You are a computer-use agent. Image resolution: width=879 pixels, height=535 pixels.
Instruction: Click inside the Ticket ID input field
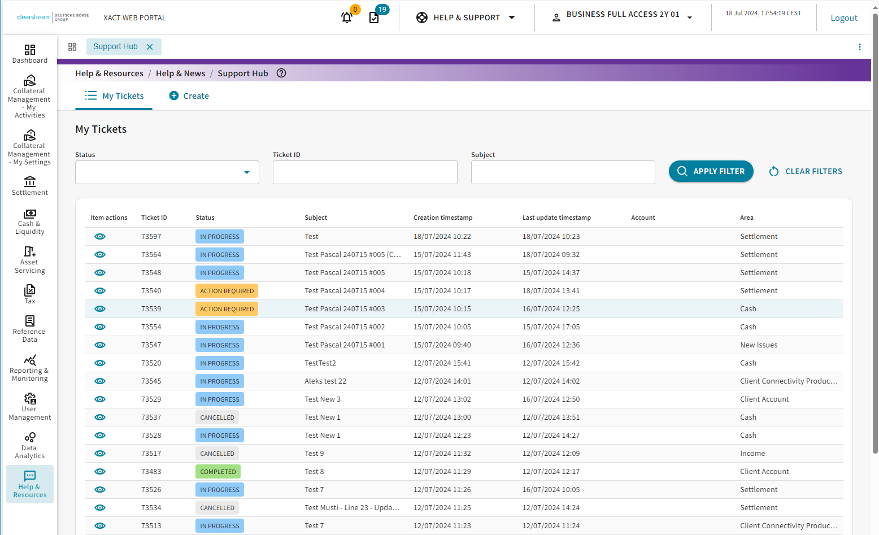[x=364, y=172]
